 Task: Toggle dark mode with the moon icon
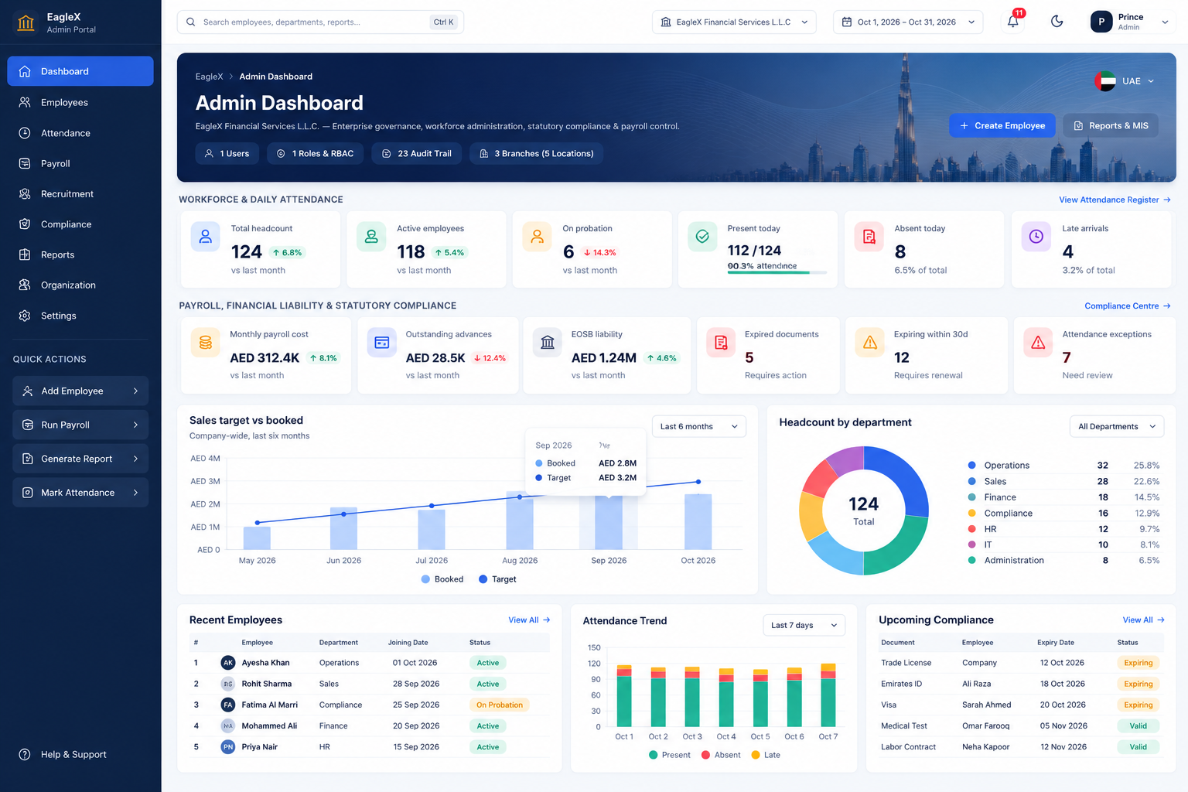[1057, 22]
